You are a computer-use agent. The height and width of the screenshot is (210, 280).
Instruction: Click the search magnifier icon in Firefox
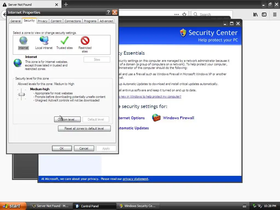[x=196, y=14]
